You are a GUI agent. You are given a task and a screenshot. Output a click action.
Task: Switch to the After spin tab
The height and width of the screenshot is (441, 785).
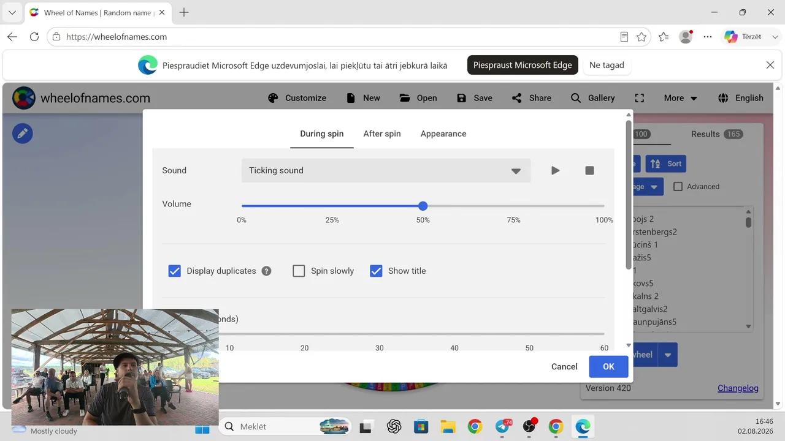tap(382, 134)
